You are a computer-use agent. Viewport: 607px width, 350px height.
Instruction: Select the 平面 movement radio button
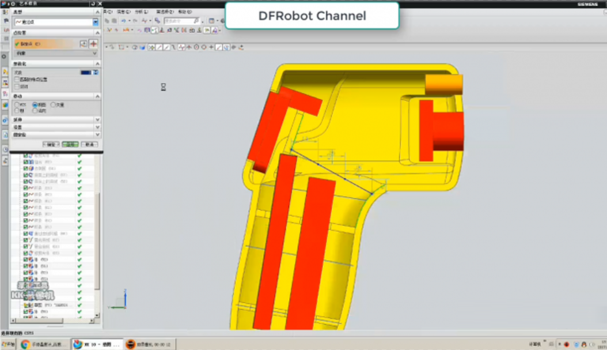click(17, 111)
